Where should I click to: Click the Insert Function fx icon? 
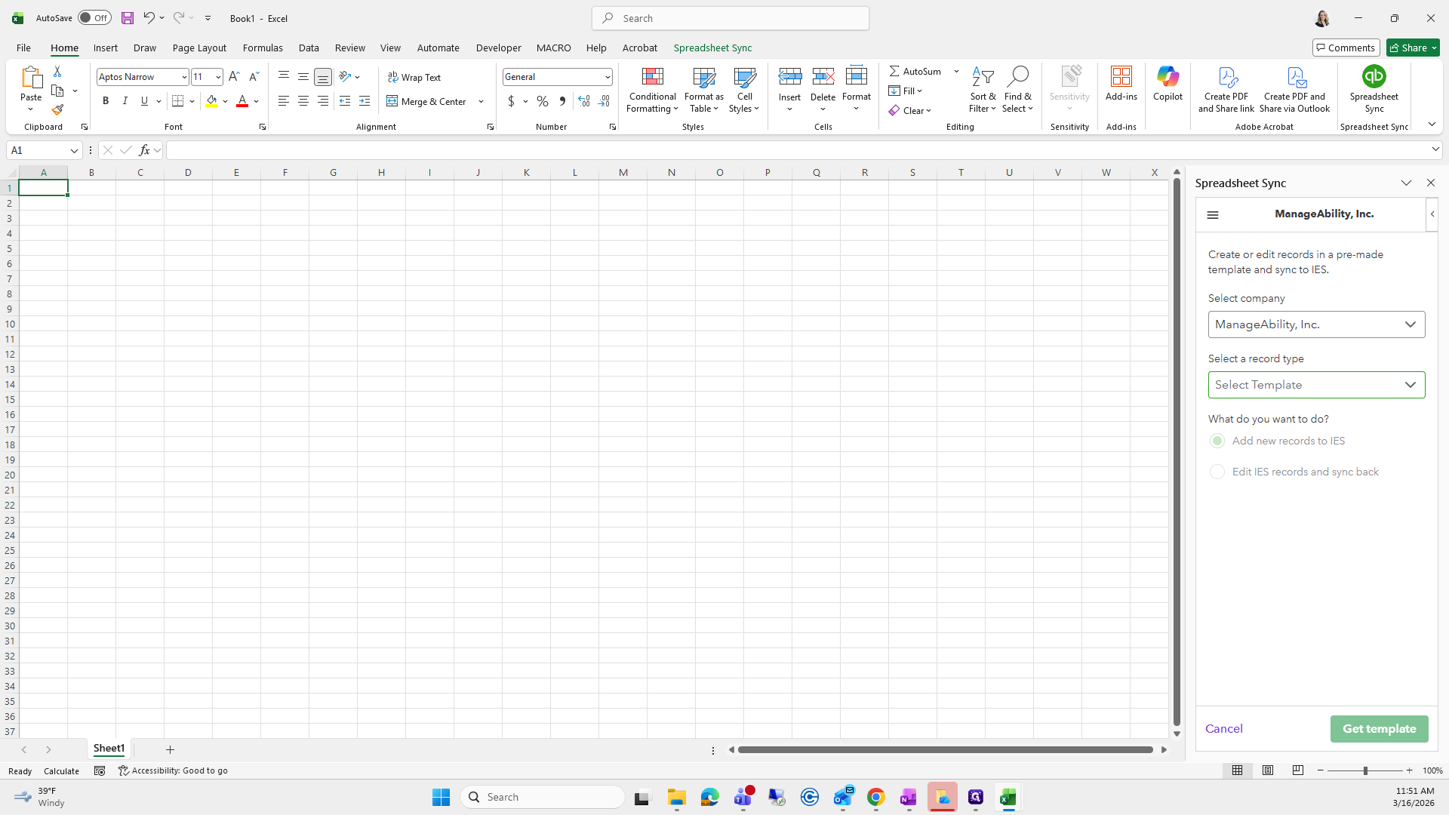(144, 150)
